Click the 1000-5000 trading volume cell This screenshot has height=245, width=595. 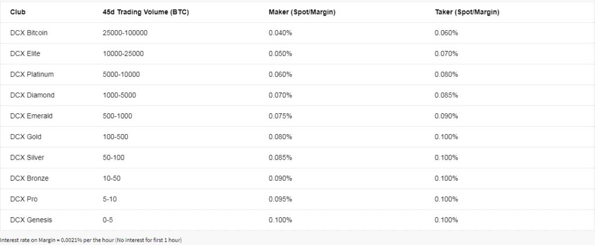119,95
